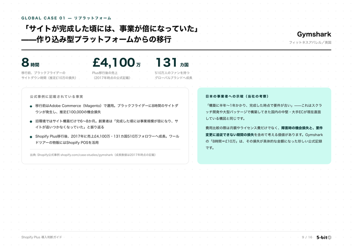This screenshot has height=249, width=353.
Task: Click the '公式事例に記載されている事実' heading
Action: click(x=56, y=97)
